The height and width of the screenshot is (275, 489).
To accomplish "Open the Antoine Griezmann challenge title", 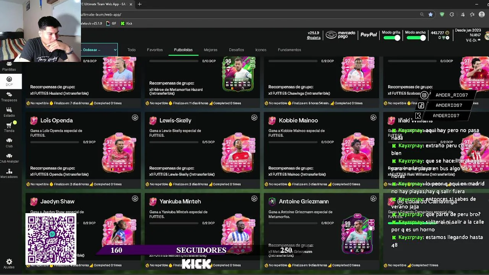I will [304, 201].
